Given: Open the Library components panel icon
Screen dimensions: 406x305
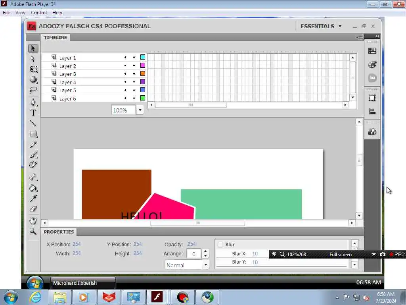Looking at the screenshot, I should [x=372, y=132].
